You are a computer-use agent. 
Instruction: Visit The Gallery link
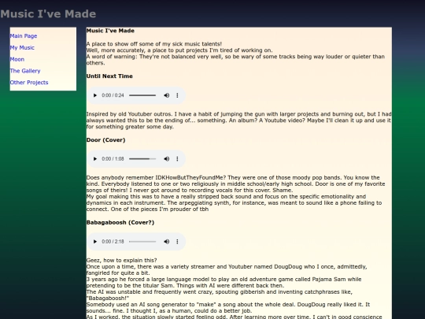tap(25, 71)
